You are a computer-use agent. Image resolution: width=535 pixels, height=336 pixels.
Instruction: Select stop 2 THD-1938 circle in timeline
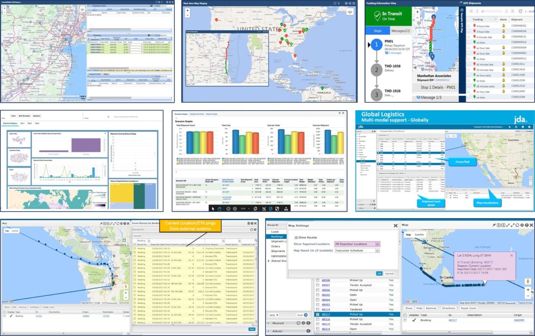click(x=376, y=70)
